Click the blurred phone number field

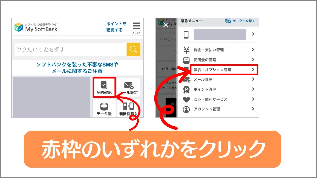(x=220, y=34)
